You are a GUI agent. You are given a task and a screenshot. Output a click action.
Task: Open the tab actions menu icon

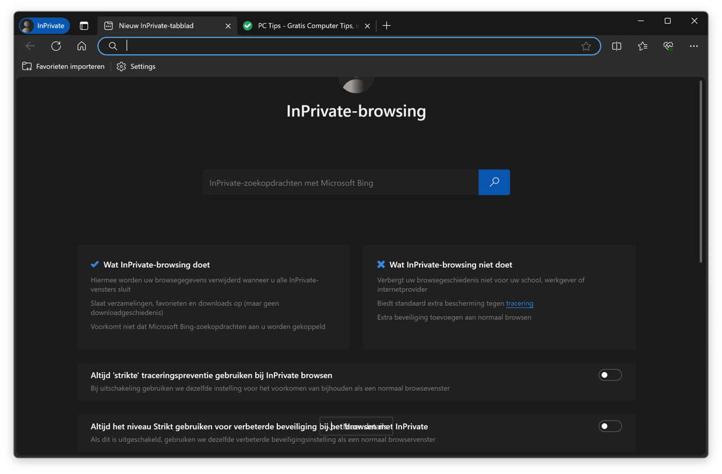tap(84, 26)
